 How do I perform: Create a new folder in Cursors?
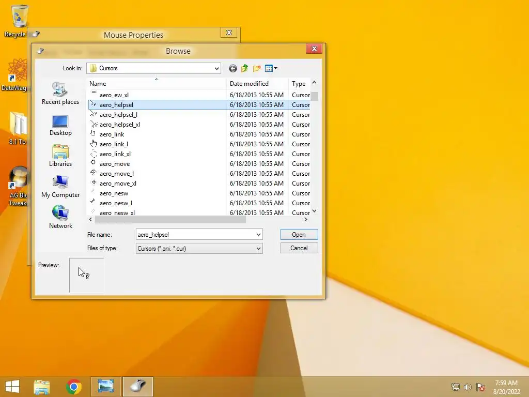pos(257,69)
